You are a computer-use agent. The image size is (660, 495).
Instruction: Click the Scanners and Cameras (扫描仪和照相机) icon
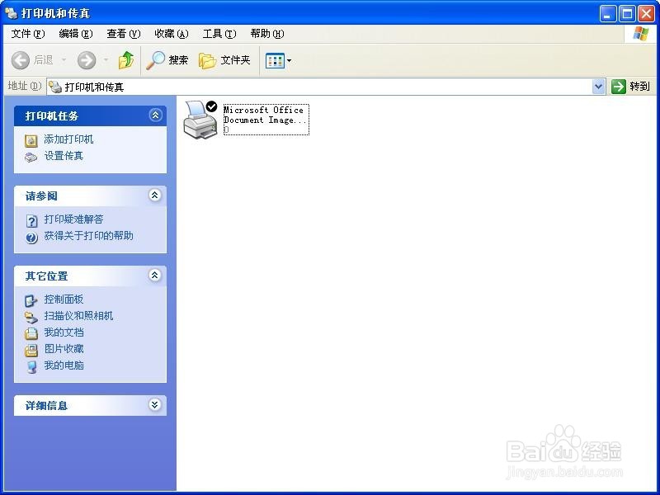[x=31, y=317]
